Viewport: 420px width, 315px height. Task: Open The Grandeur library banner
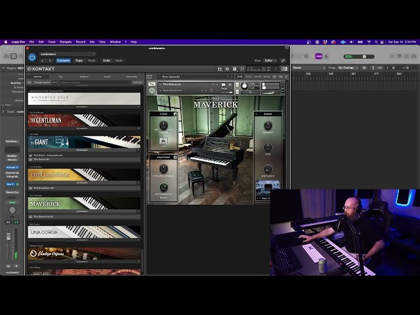tap(84, 175)
